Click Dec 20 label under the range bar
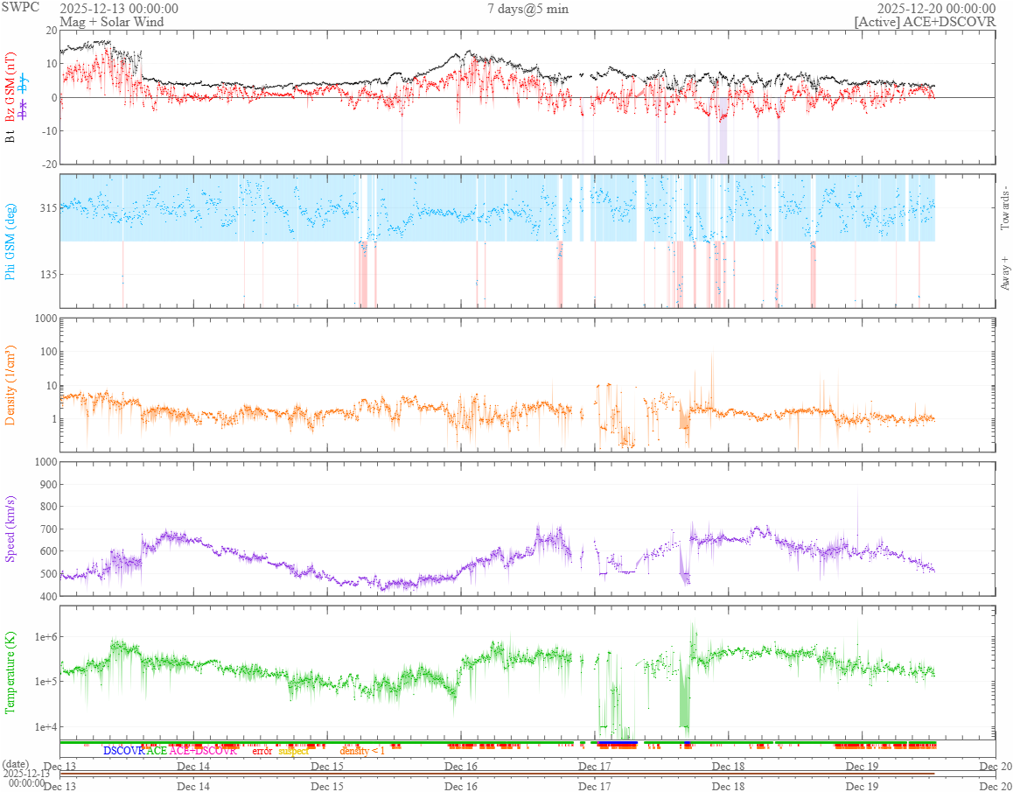This screenshot has width=1013, height=792. coord(995,786)
